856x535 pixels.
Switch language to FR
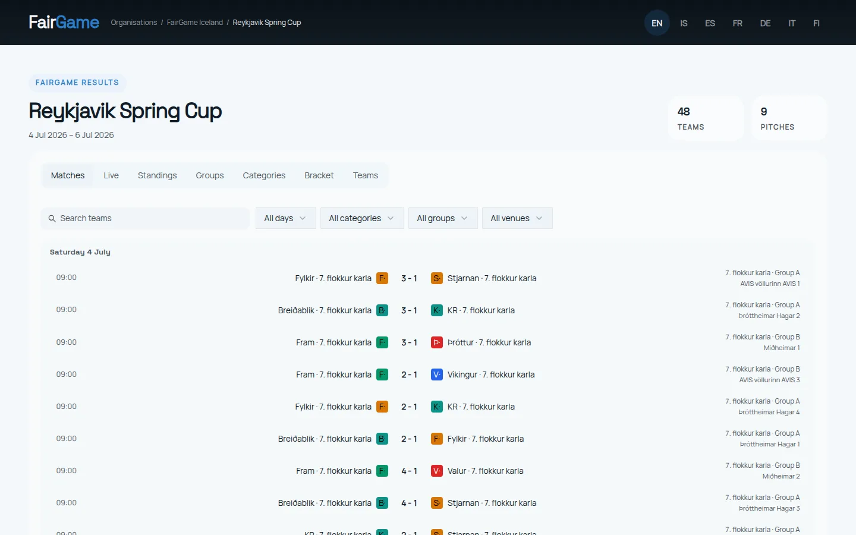pyautogui.click(x=737, y=23)
